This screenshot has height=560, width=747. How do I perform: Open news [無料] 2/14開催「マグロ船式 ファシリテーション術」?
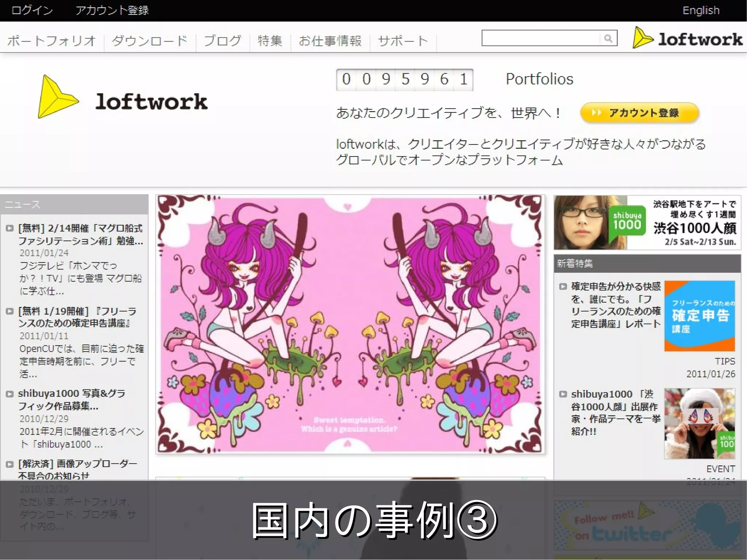pyautogui.click(x=81, y=235)
